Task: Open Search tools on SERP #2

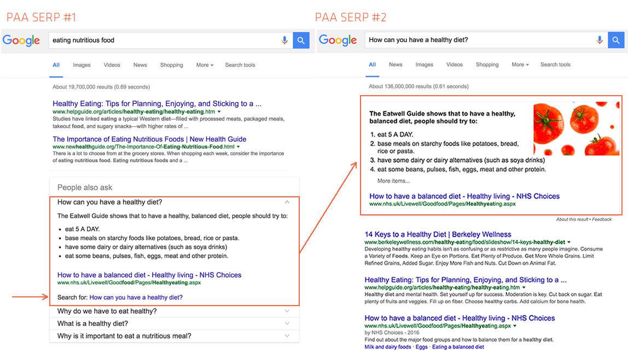Action: 555,64
